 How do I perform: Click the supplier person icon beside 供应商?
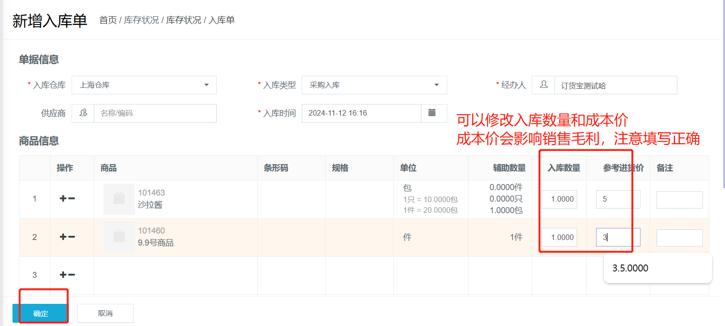(83, 113)
